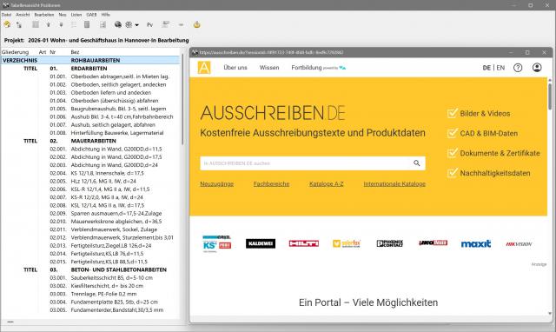The image size is (556, 332).
Task: Click the browser page vertical scrollbar
Action: click(x=550, y=96)
